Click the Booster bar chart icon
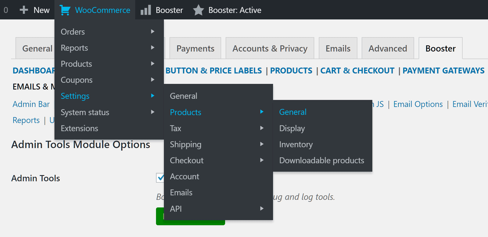The height and width of the screenshot is (237, 488). pos(146,10)
